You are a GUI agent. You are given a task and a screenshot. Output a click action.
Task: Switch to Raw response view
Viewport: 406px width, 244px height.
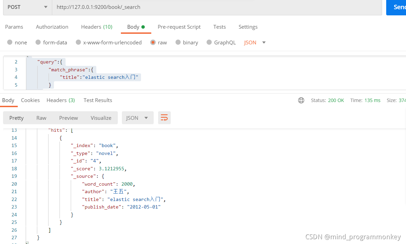pos(41,118)
